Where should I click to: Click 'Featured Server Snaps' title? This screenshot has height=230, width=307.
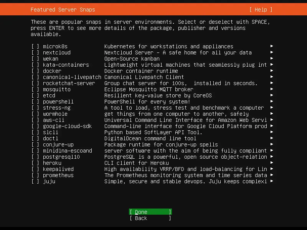coord(63,10)
